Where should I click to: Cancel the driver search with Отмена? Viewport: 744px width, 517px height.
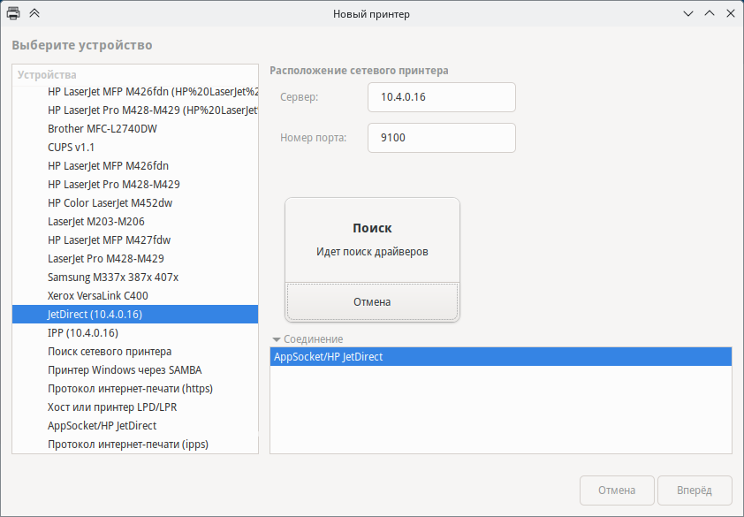coord(372,302)
